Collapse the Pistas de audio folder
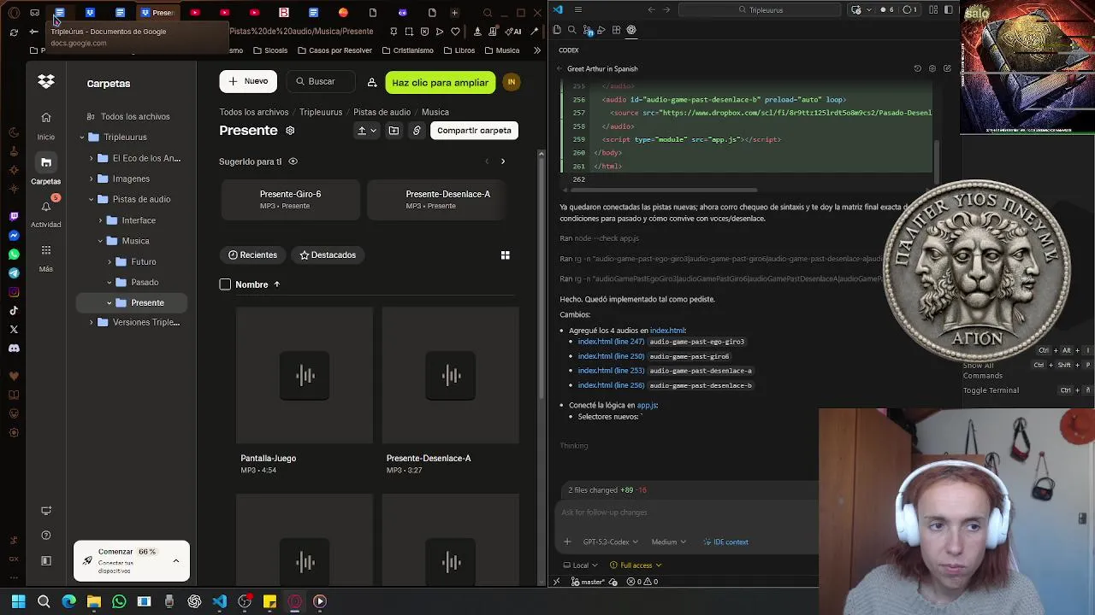1095x615 pixels. pos(92,200)
